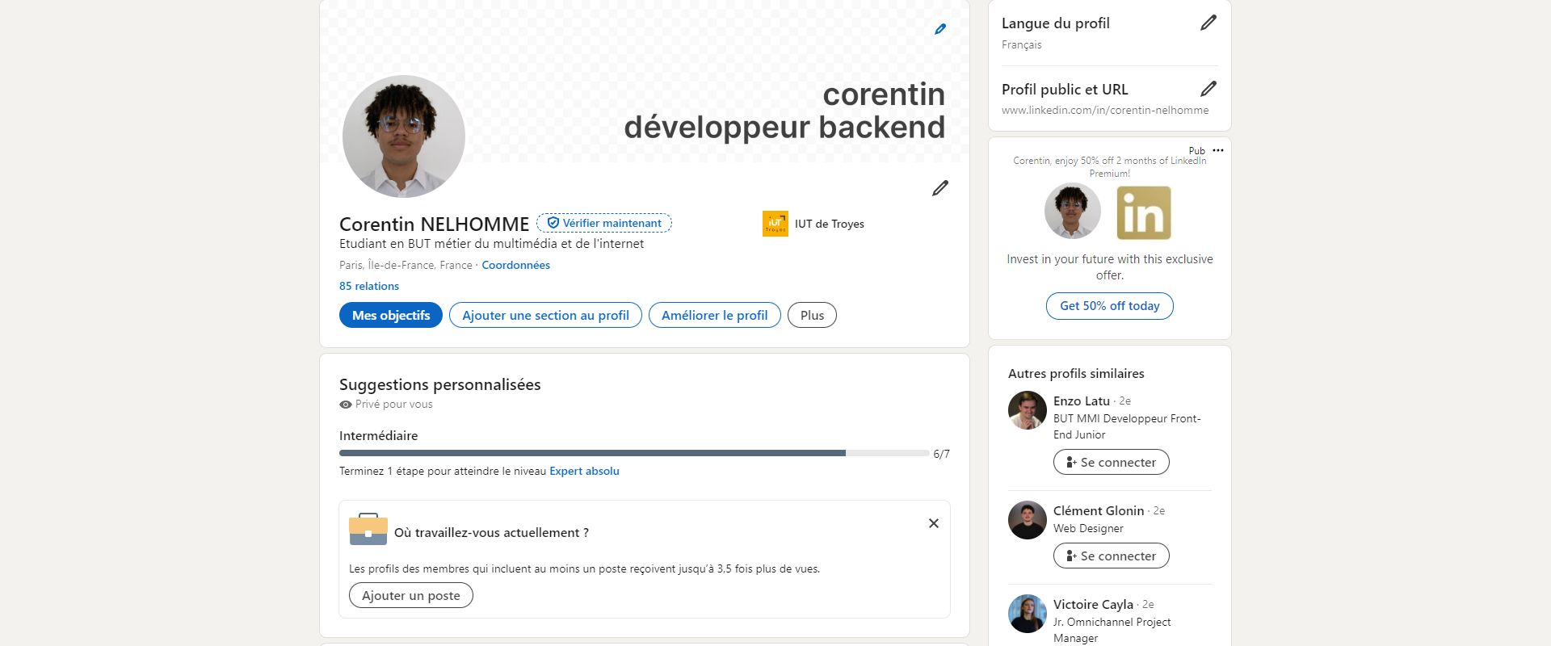Click the gold LinkedIn Premium logo

coord(1144,213)
